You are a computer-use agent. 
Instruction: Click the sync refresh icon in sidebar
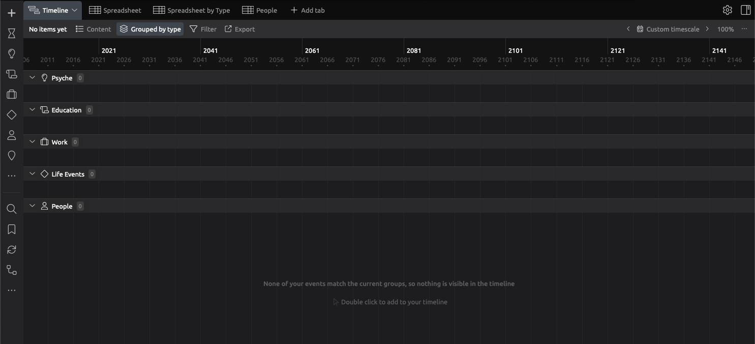click(x=12, y=250)
